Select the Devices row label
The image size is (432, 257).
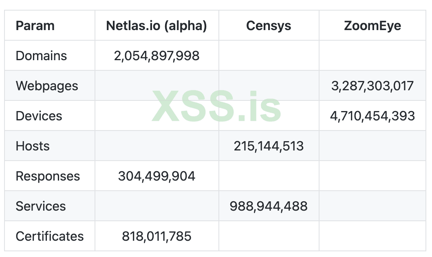pyautogui.click(x=39, y=116)
